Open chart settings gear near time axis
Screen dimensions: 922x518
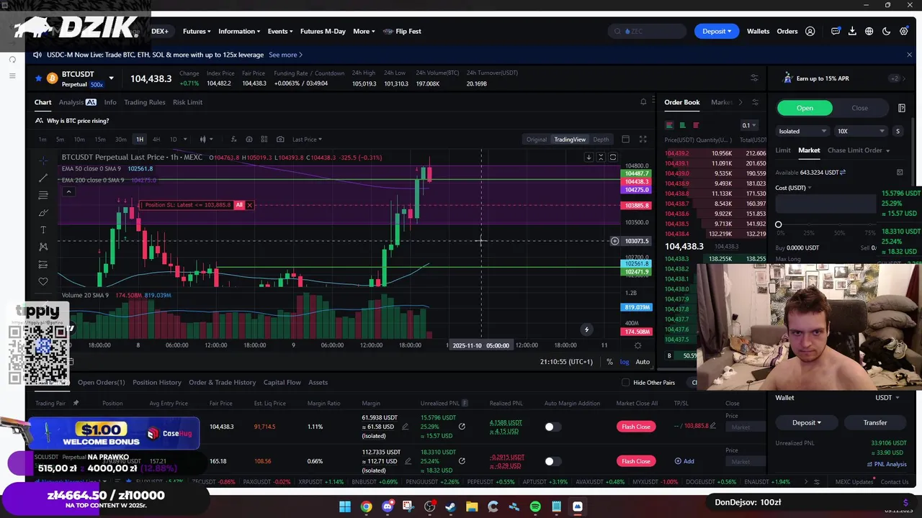point(637,345)
